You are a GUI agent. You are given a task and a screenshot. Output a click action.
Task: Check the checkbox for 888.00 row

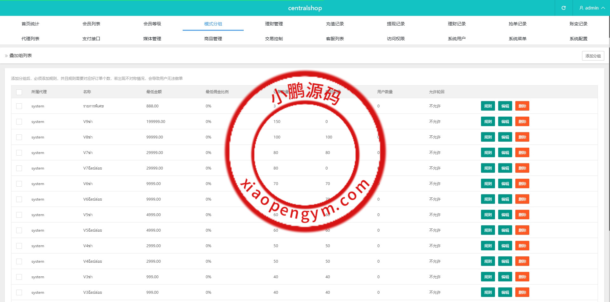point(19,106)
